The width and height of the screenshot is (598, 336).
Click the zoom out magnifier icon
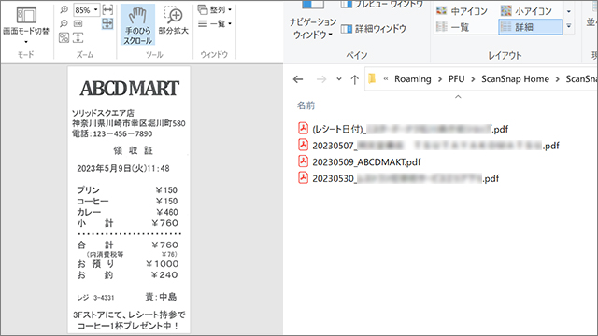64,23
